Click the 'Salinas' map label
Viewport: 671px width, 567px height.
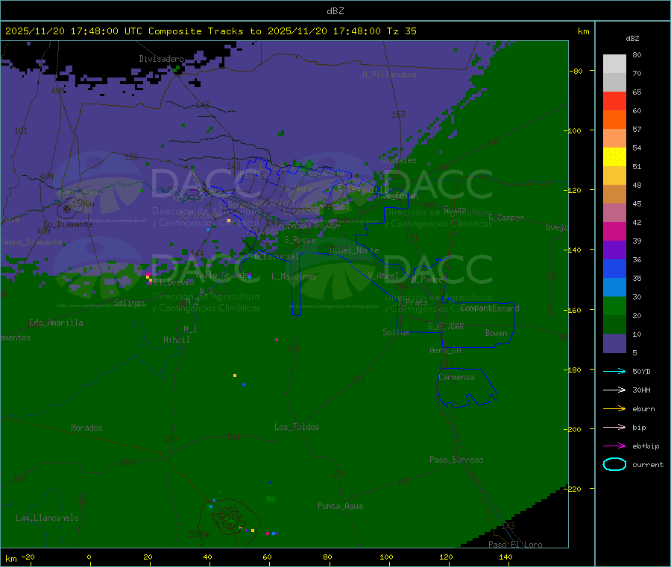[x=129, y=302]
